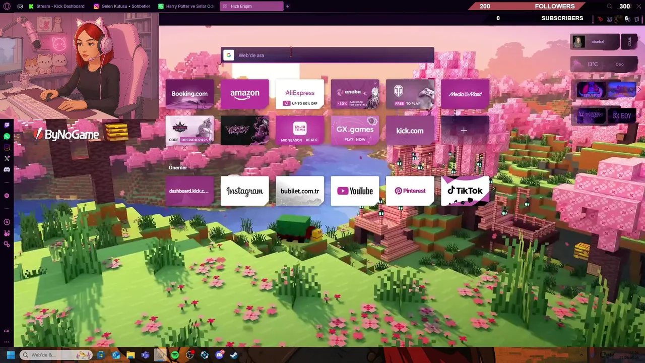This screenshot has width=645, height=363.
Task: Open the sidebar history clock icon
Action: [7, 222]
